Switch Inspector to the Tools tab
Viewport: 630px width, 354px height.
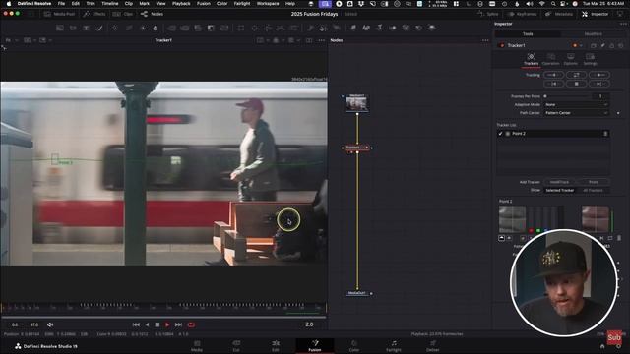[x=528, y=34]
